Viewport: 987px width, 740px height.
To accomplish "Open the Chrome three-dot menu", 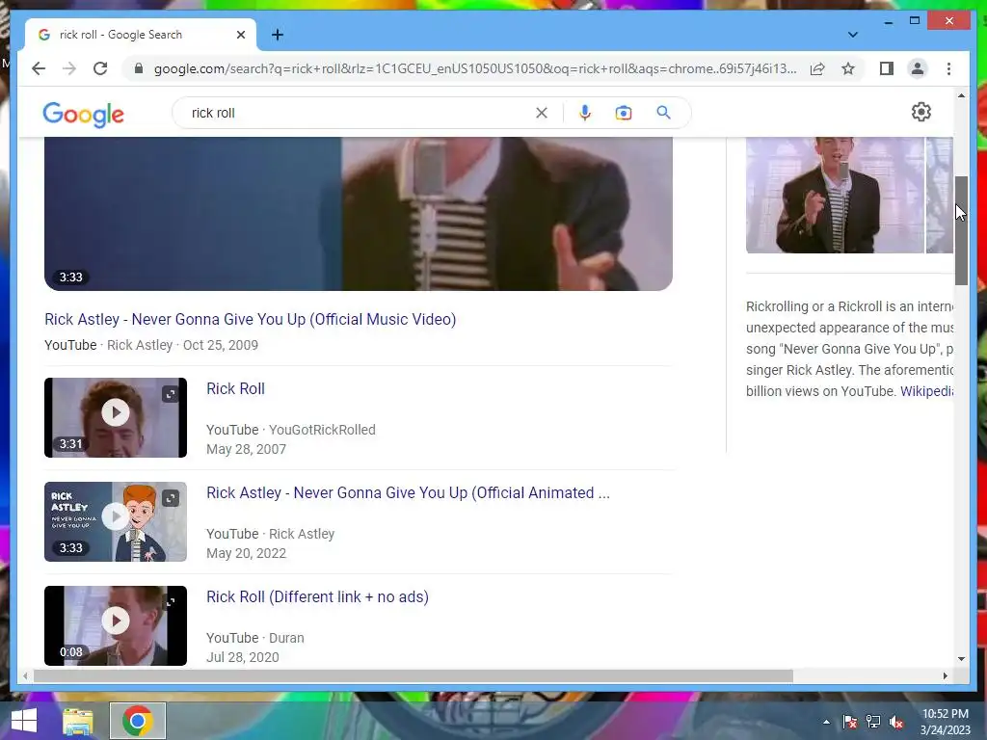I will 948,68.
